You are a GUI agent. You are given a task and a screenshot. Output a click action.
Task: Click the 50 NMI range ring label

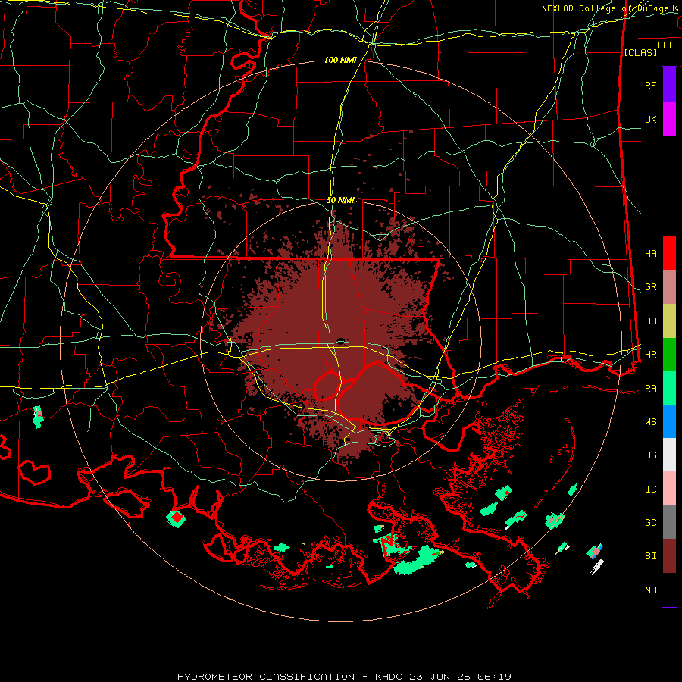(x=340, y=200)
